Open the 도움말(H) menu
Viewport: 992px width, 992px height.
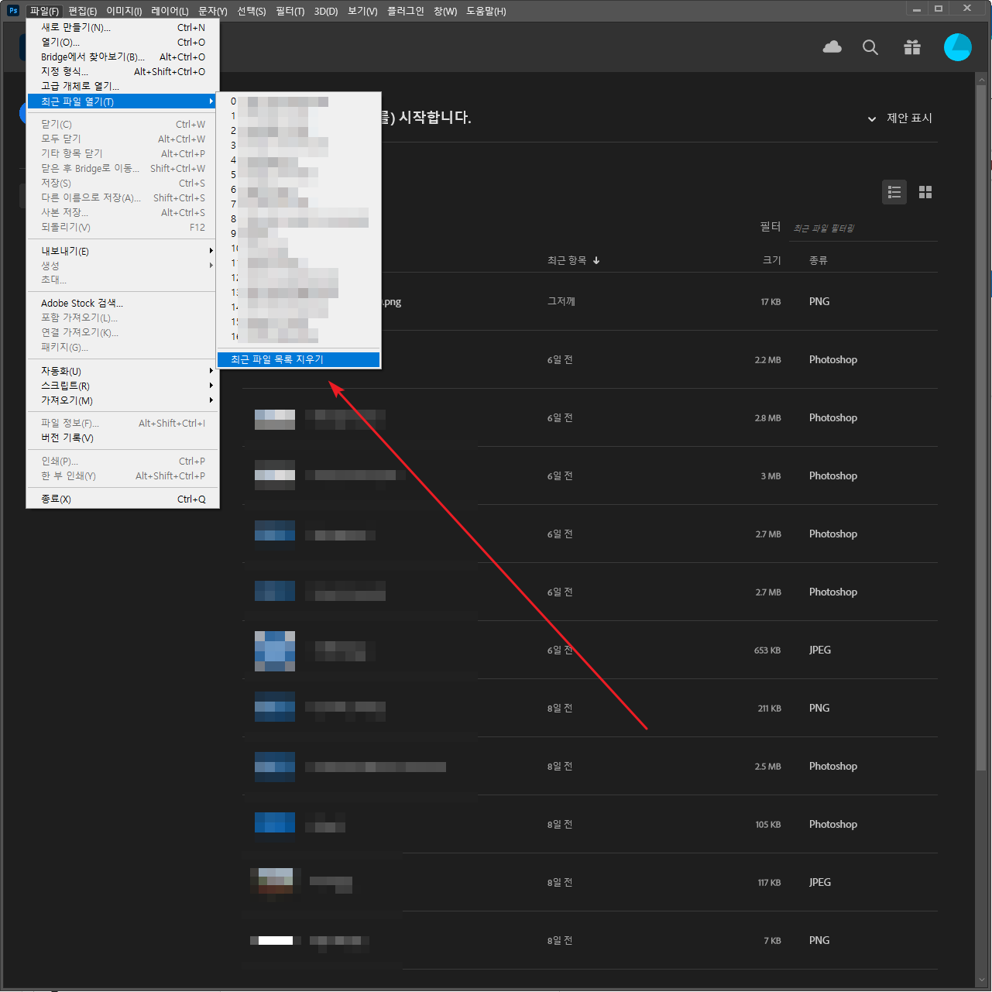[486, 11]
